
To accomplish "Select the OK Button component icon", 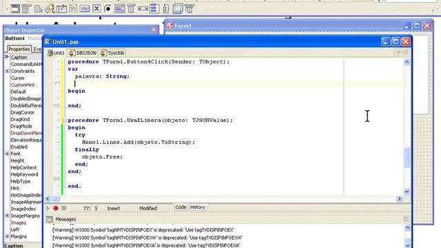I will 84,9.
